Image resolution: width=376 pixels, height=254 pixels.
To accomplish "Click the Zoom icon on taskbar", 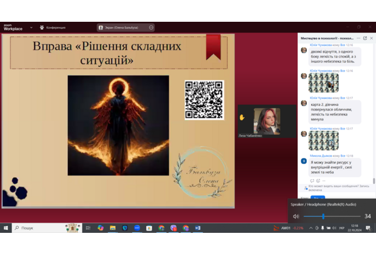I will pos(137,228).
